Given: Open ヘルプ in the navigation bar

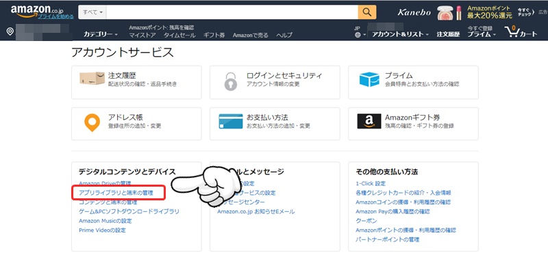Looking at the screenshot, I should (284, 35).
